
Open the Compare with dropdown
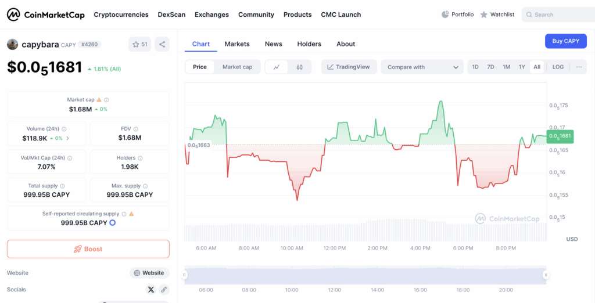[x=422, y=67]
